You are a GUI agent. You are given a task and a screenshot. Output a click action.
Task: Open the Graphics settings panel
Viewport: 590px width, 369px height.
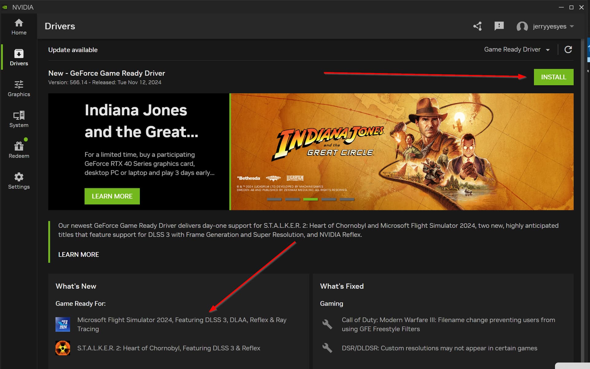(x=19, y=88)
